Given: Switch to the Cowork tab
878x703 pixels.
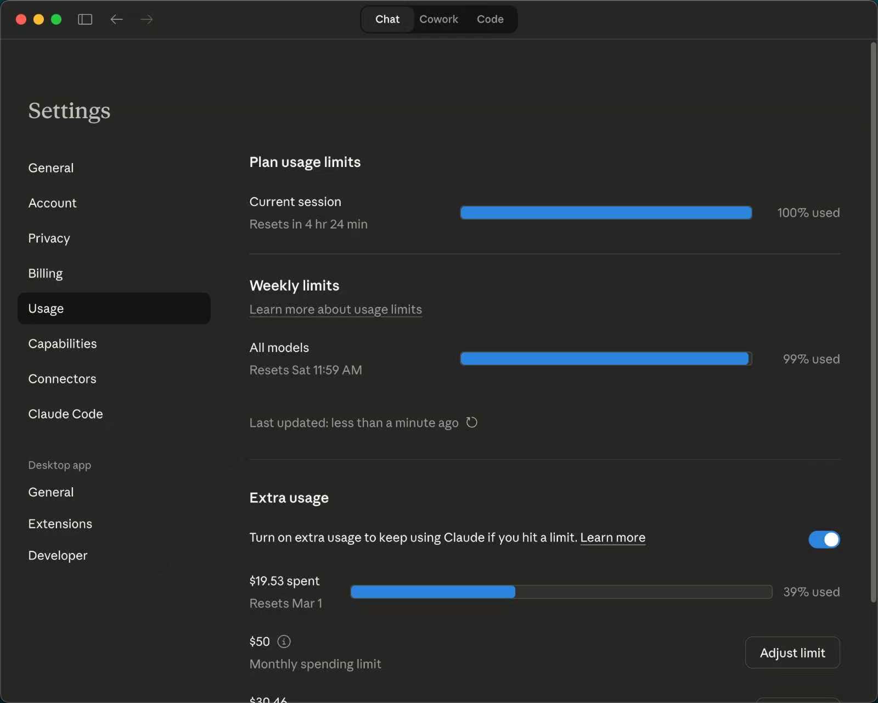Looking at the screenshot, I should pyautogui.click(x=438, y=19).
